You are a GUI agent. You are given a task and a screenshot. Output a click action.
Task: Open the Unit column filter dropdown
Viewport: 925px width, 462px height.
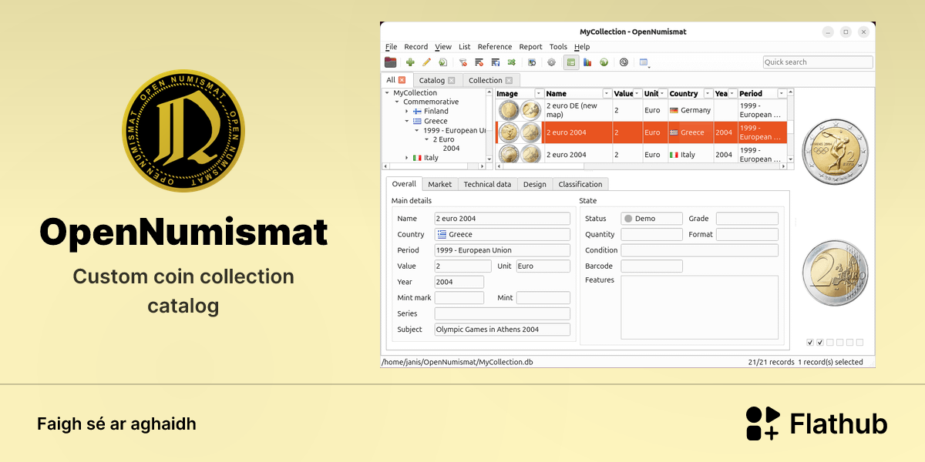[662, 93]
